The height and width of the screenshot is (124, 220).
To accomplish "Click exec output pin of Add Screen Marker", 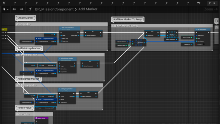I will point(78,32).
